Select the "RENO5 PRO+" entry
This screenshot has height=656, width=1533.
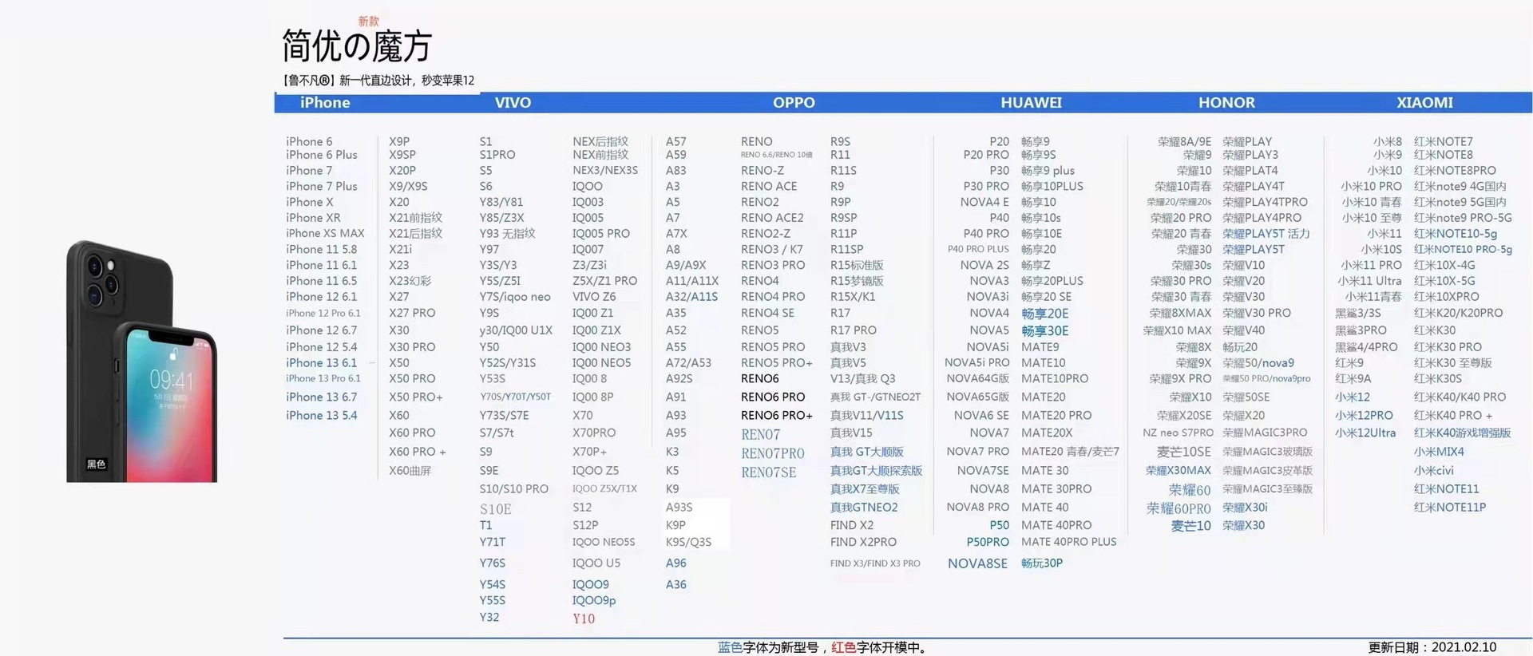[x=777, y=362]
